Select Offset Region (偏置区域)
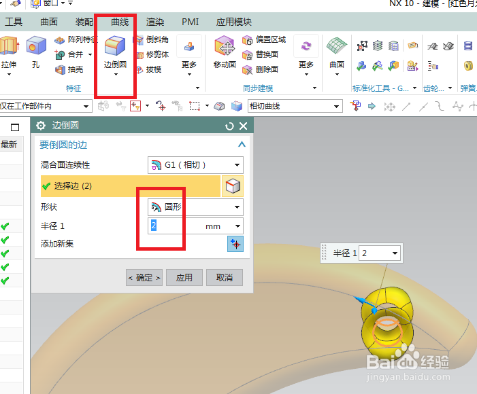Screen dimensions: 477x394 264,40
